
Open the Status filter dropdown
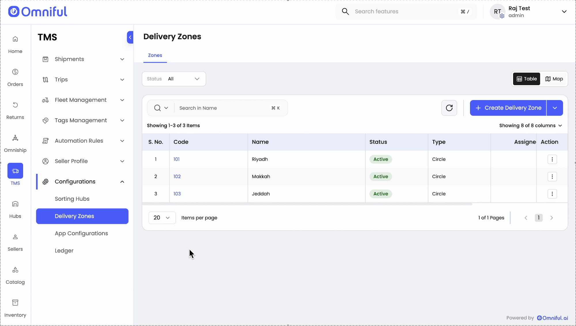[174, 79]
